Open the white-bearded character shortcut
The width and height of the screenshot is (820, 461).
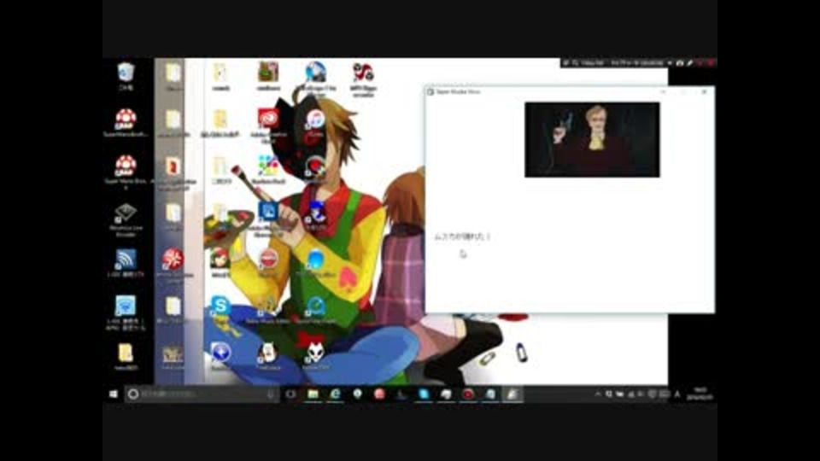tap(267, 353)
